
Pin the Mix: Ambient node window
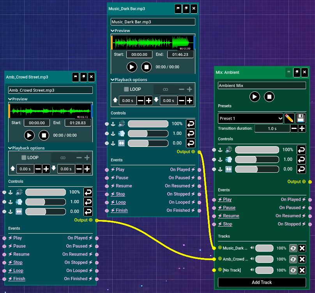tap(297, 72)
